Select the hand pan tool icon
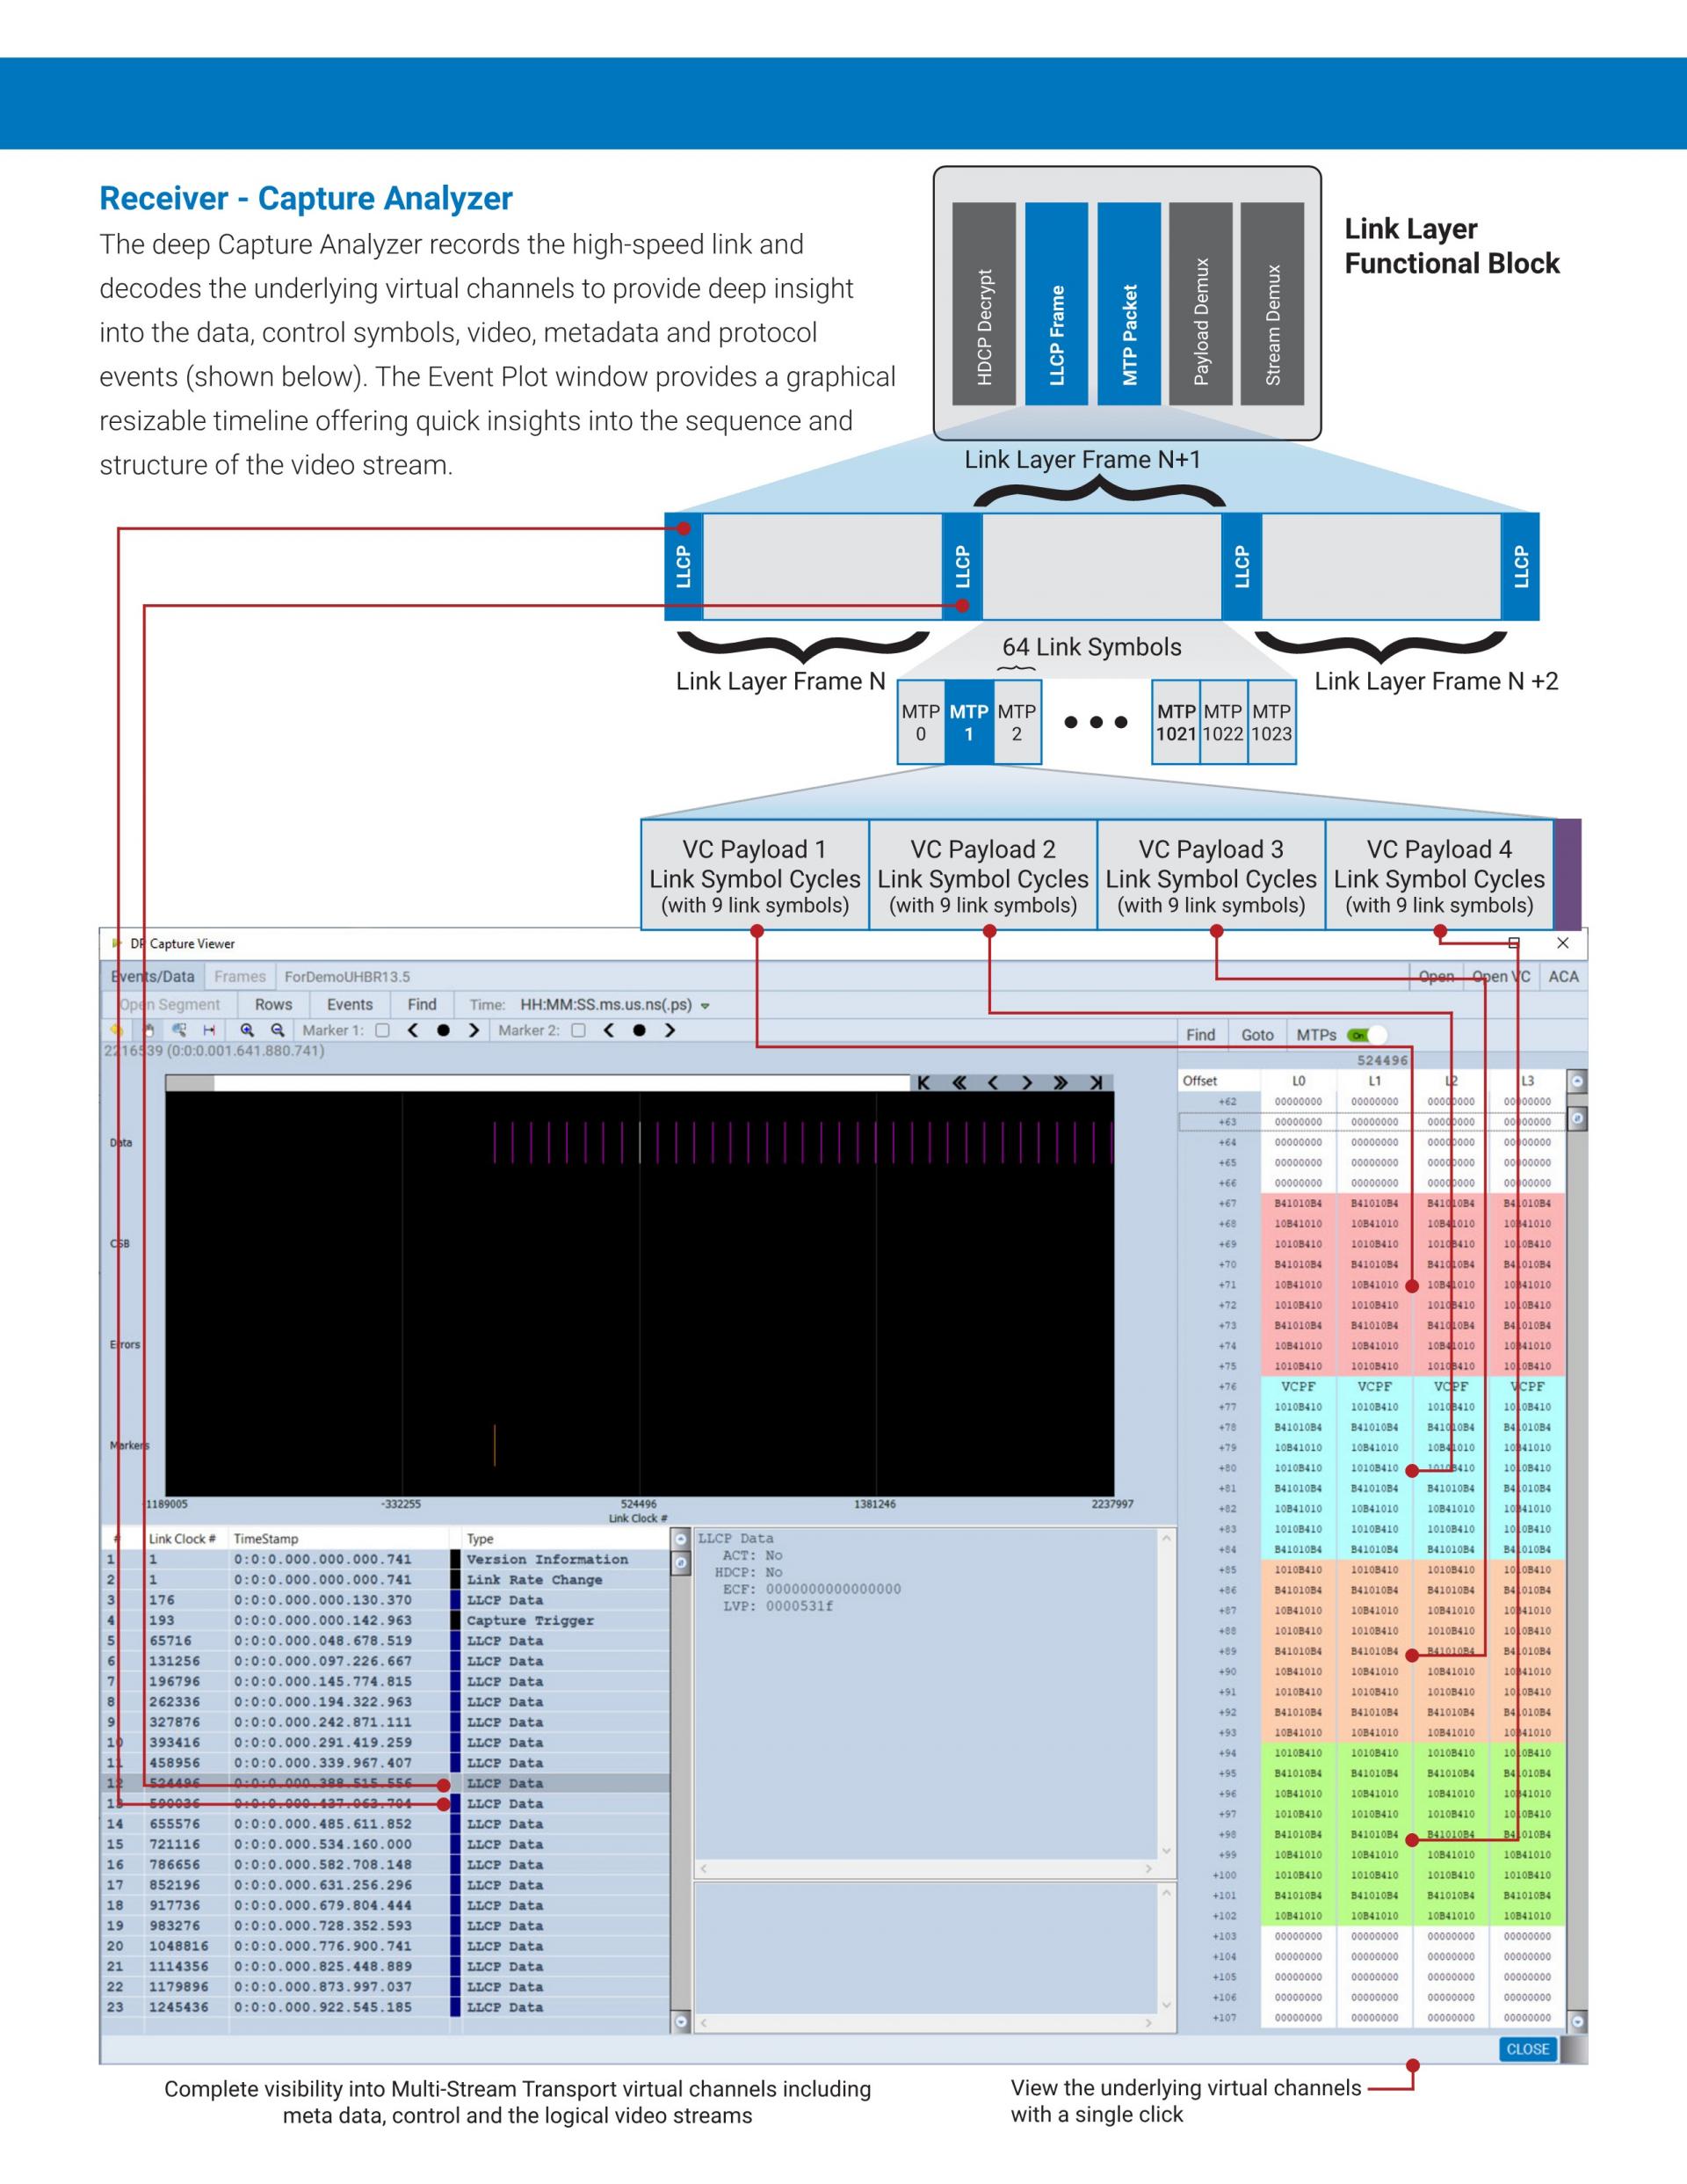This screenshot has height=2184, width=1687. tap(148, 1030)
